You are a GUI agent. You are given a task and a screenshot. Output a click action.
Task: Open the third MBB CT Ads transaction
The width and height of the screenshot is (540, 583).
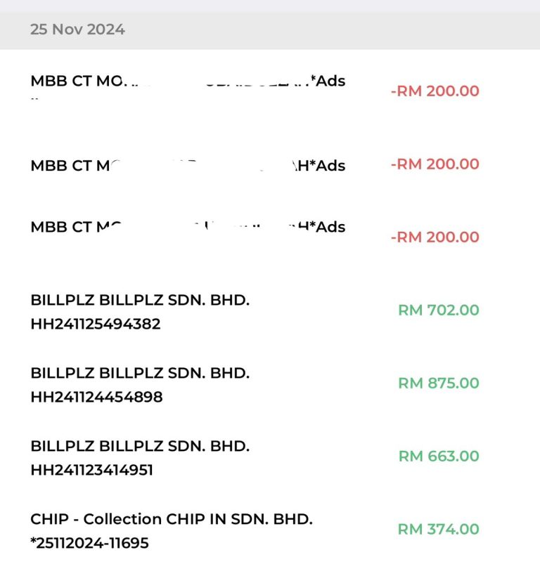click(188, 227)
